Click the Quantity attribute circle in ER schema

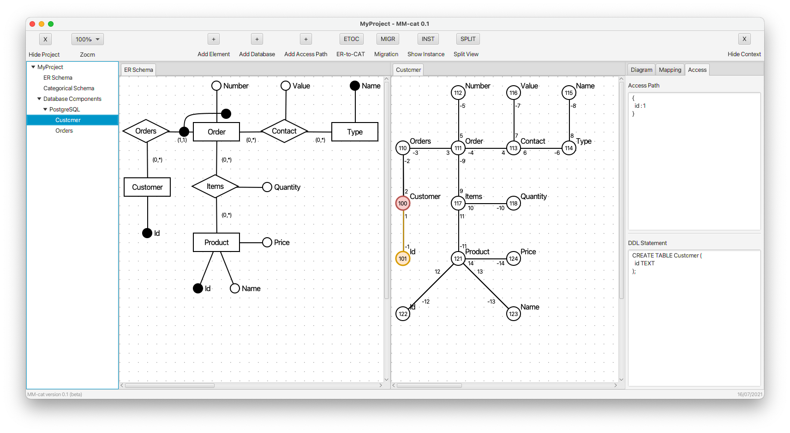point(267,187)
